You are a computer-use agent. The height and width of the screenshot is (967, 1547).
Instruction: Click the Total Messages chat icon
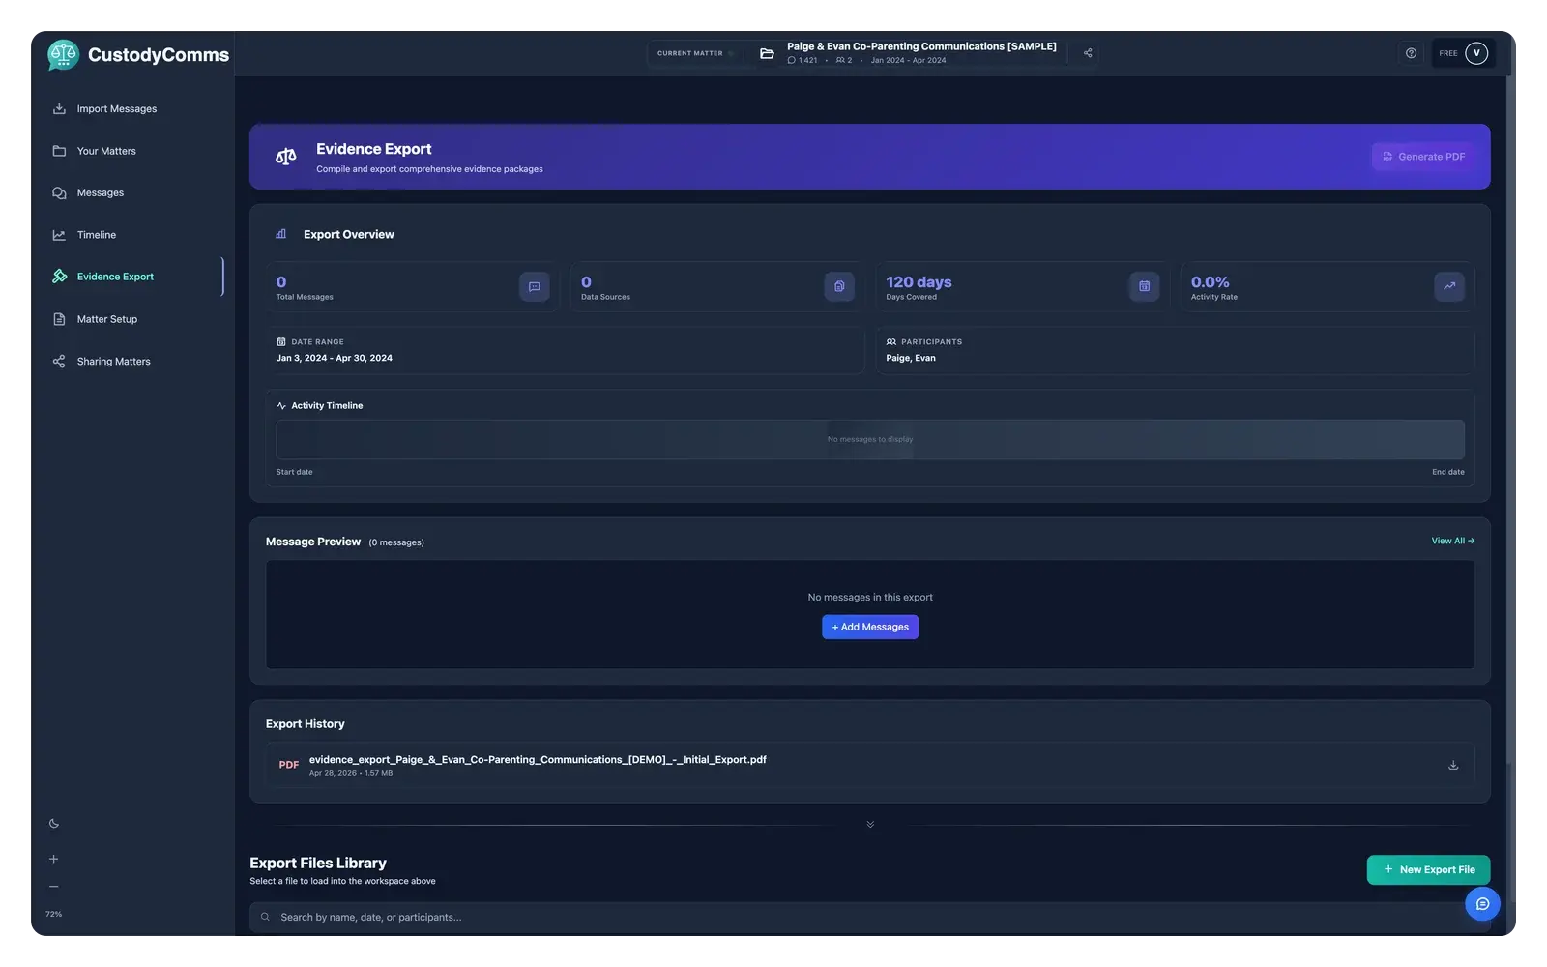tap(534, 286)
